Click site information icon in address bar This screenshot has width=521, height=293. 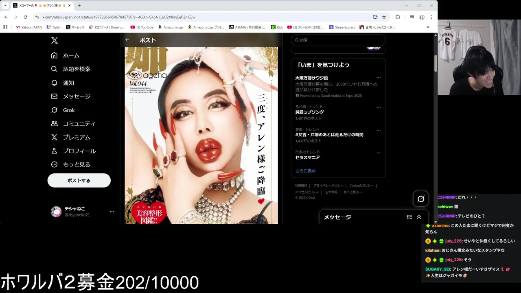pyautogui.click(x=37, y=17)
